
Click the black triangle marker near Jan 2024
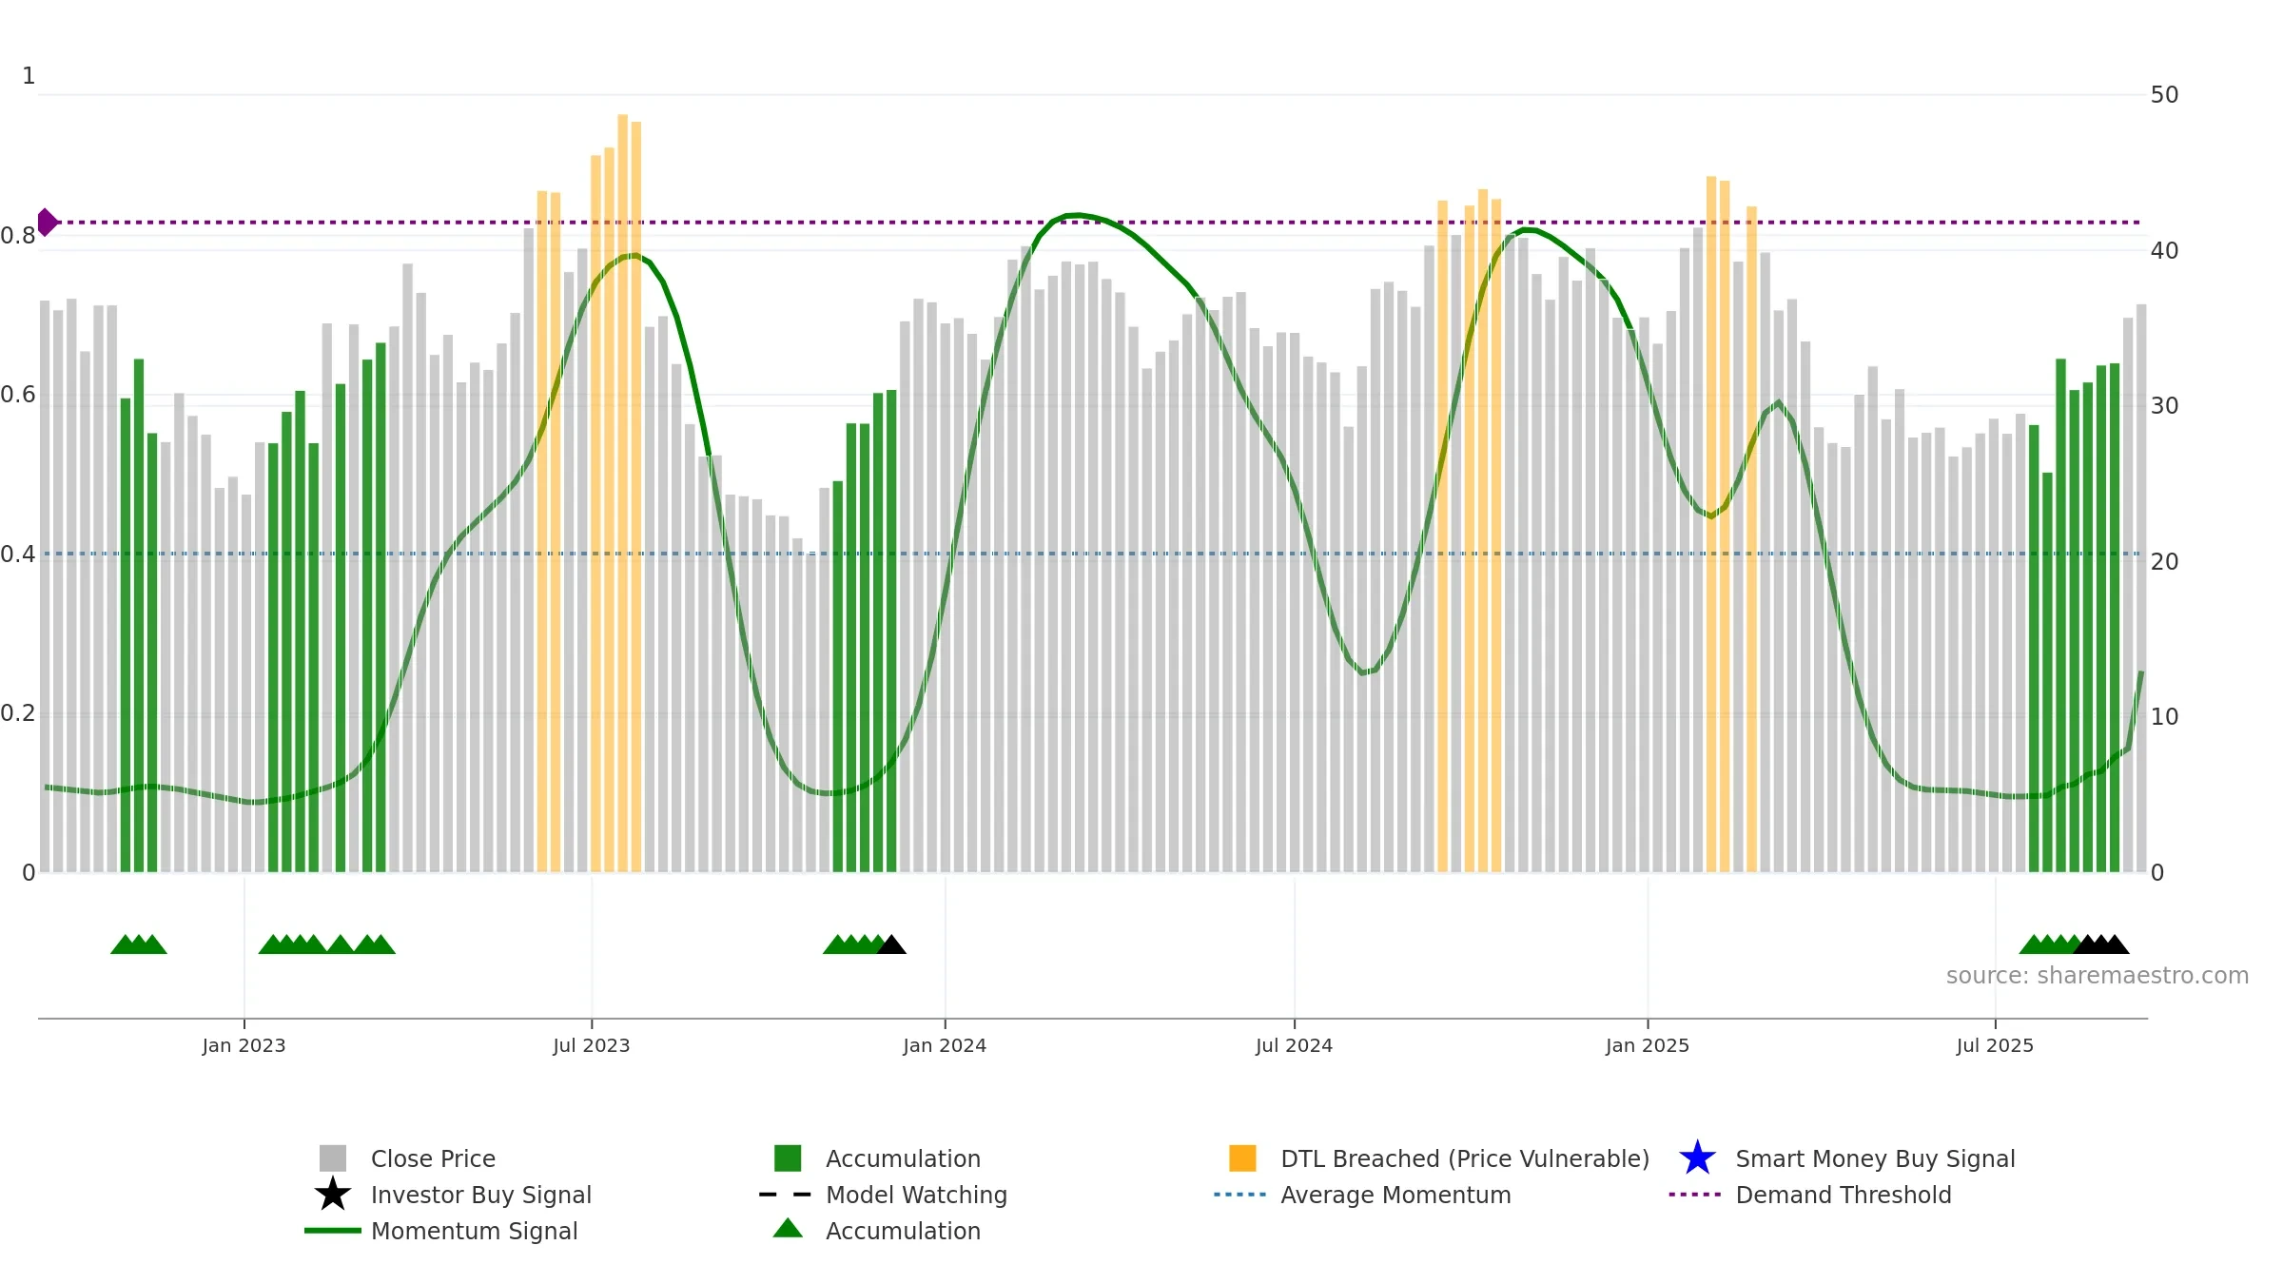891,944
